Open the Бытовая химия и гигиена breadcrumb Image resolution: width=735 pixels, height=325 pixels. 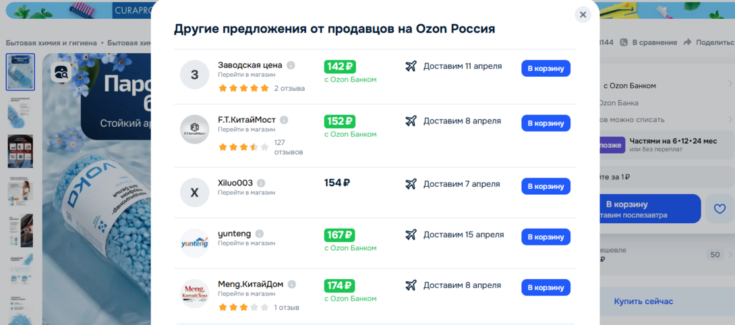51,42
